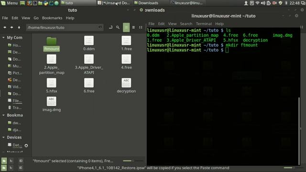Viewport: 306px width, 172px height.
Task: Adjust the tuto window zoom slider
Action: [133, 161]
